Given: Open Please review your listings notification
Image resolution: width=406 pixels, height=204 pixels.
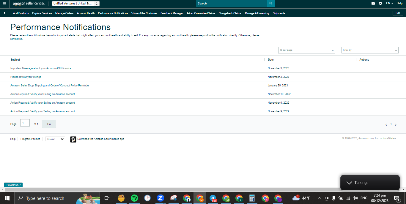Looking at the screenshot, I should [x=26, y=77].
